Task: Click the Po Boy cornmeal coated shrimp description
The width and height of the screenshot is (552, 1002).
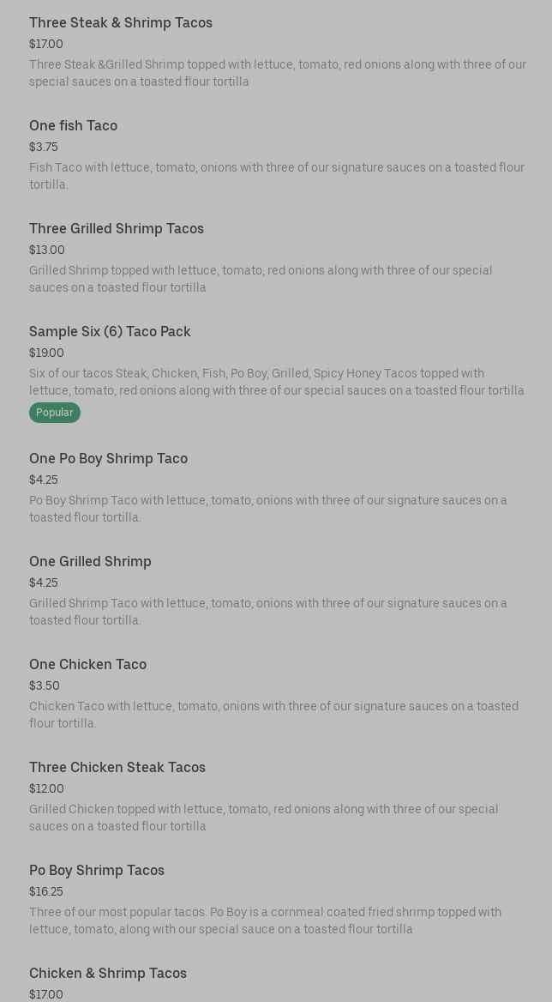Action: tap(265, 921)
